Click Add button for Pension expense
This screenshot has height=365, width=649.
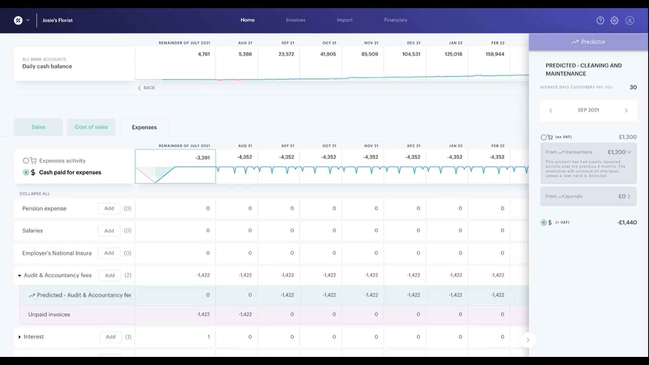(109, 208)
